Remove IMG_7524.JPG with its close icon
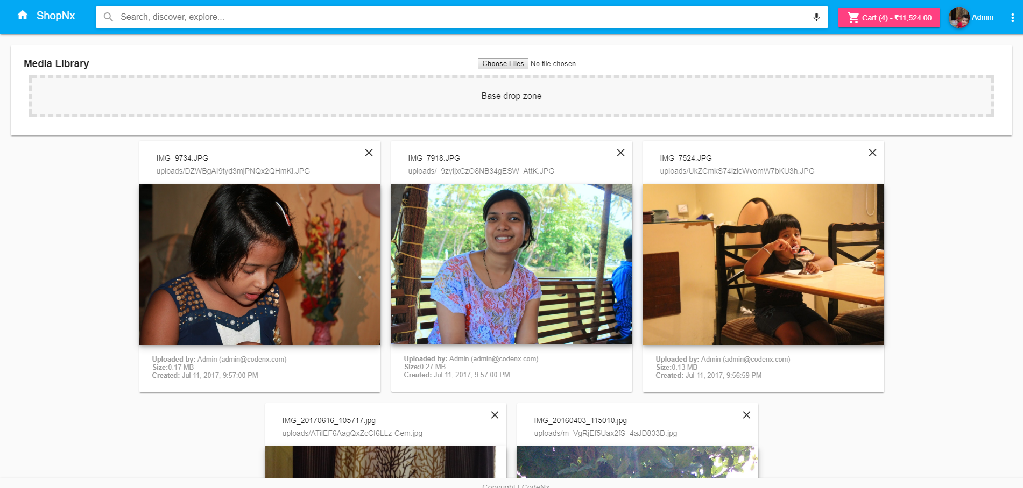Image resolution: width=1023 pixels, height=488 pixels. [872, 153]
